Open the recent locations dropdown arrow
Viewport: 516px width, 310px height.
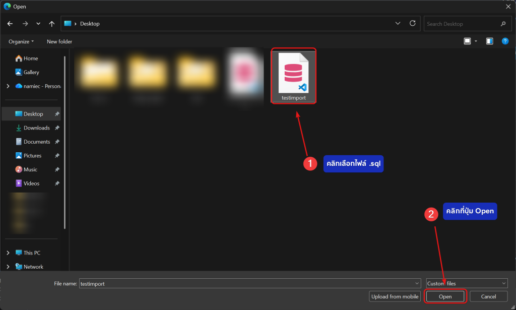pos(38,24)
